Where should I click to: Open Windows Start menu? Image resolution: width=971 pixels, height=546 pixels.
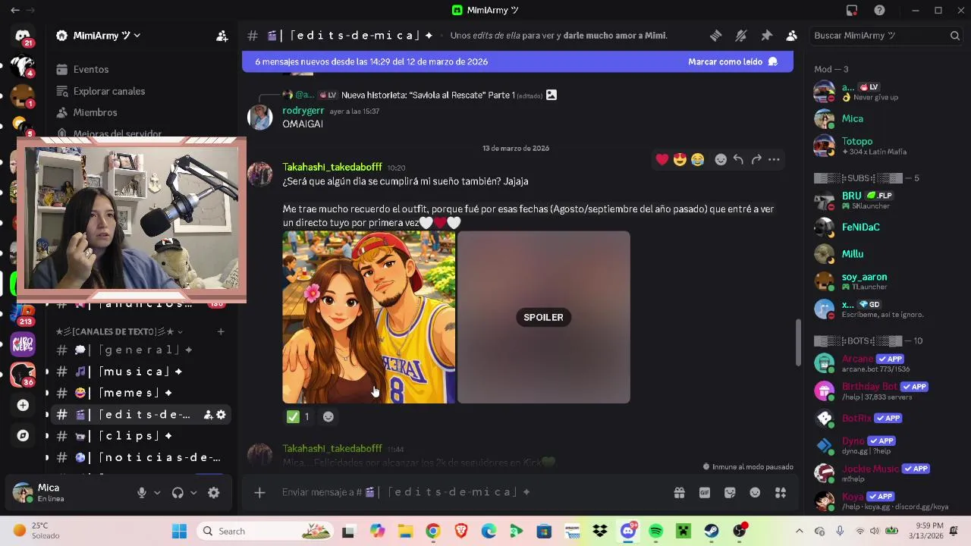click(x=179, y=531)
